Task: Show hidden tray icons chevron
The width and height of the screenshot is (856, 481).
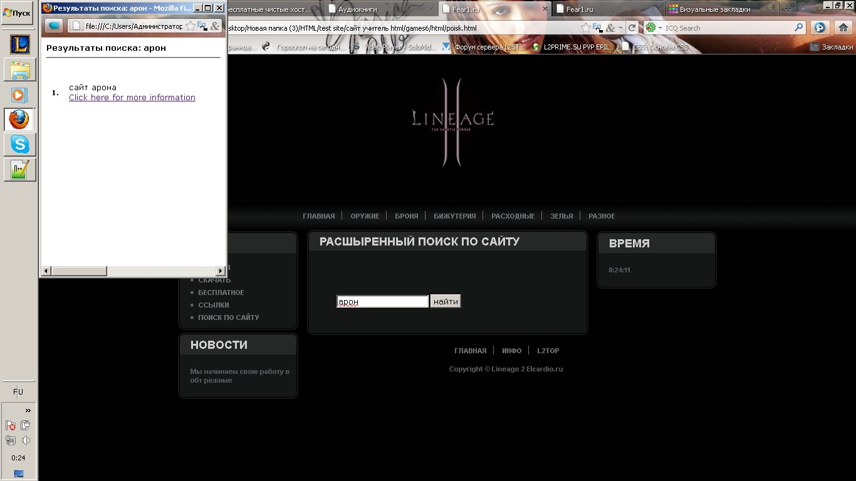Action: pyautogui.click(x=28, y=411)
